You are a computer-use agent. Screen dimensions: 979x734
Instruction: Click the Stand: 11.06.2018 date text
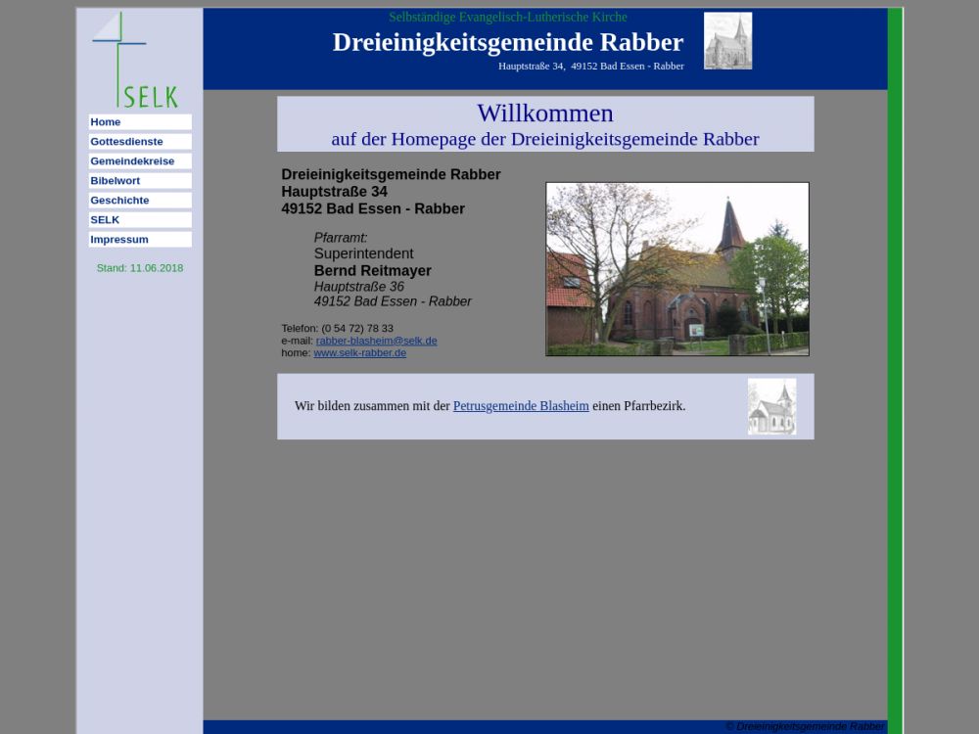click(140, 268)
